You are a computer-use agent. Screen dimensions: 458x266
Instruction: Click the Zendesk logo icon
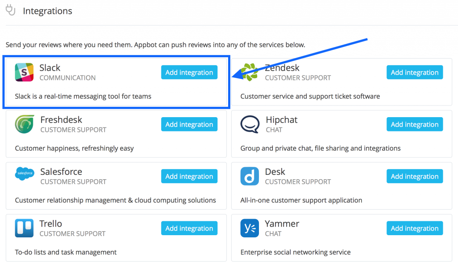[x=250, y=72]
